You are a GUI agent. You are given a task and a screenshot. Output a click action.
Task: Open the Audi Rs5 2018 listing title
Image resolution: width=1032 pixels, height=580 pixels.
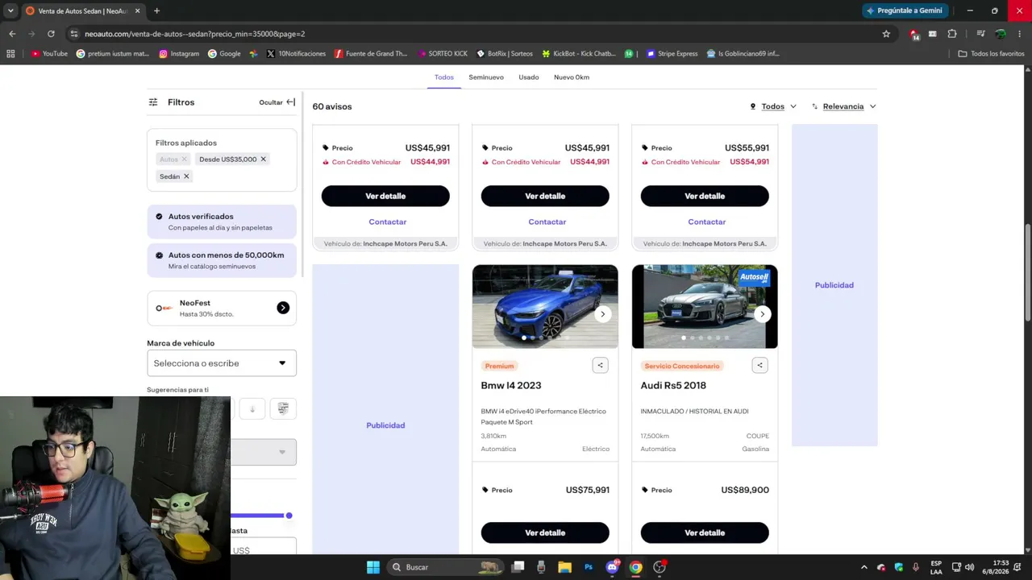click(673, 386)
